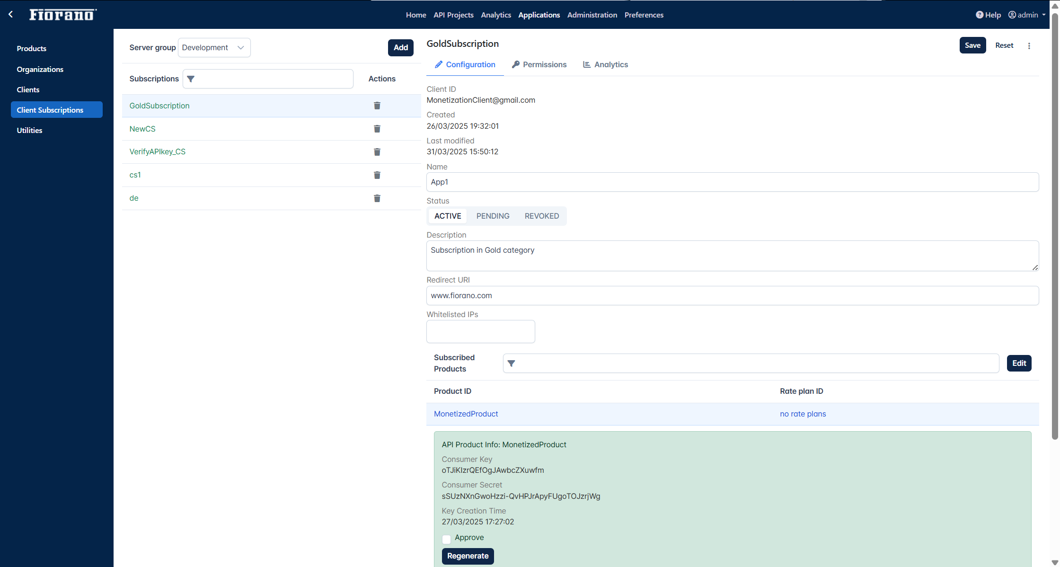Open the three-dot more options menu
This screenshot has width=1060, height=567.
[x=1029, y=46]
